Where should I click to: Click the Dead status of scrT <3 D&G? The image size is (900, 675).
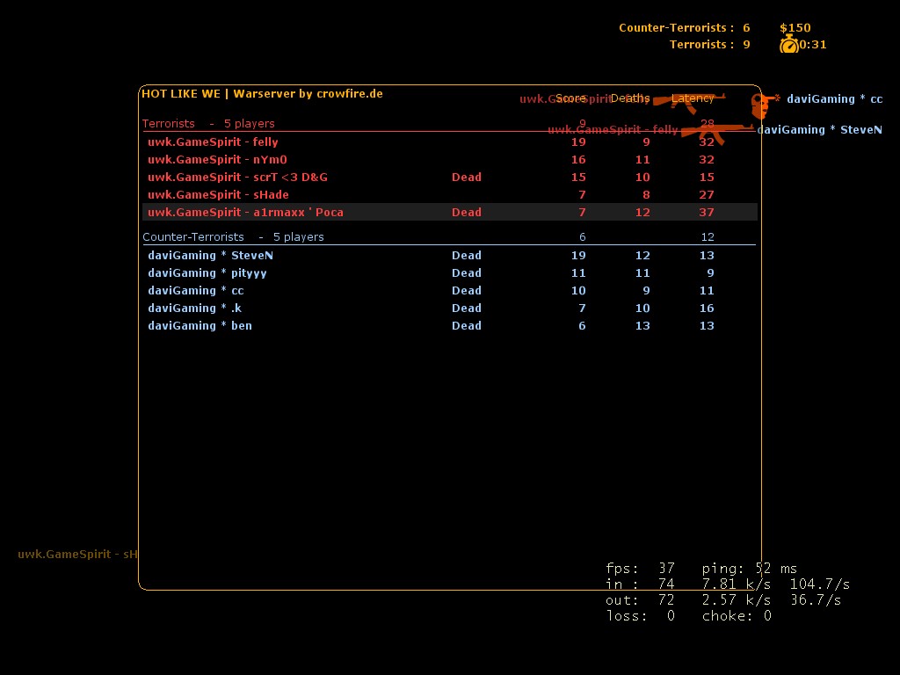pos(466,177)
